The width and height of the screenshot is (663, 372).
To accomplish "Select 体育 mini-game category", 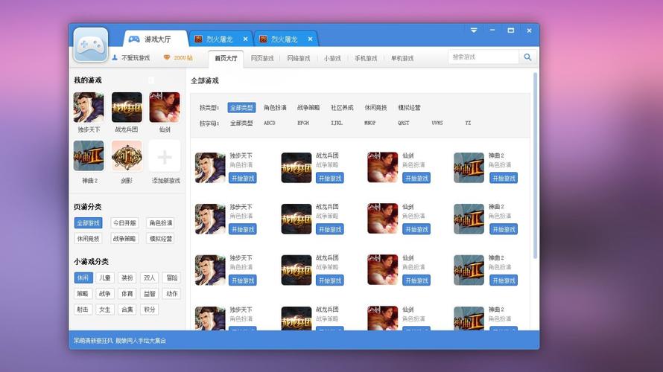I will [x=127, y=293].
